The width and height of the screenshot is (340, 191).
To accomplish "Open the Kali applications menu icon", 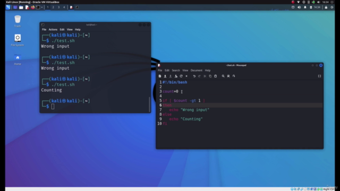I will (8, 7).
